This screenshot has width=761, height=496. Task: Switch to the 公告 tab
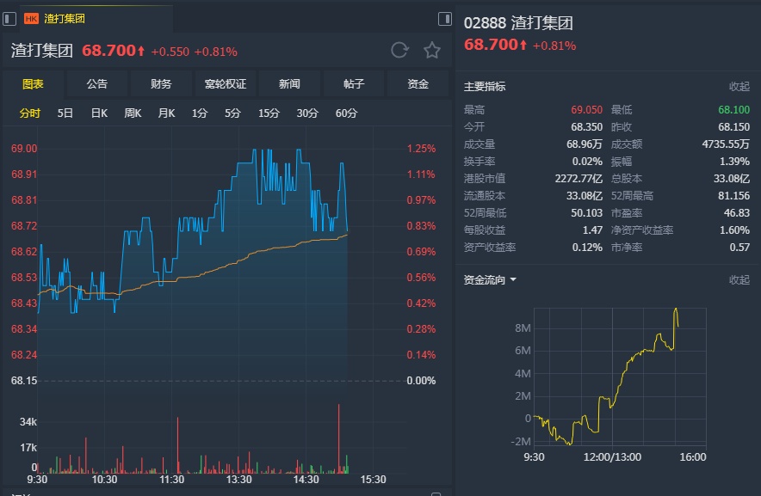coord(97,84)
